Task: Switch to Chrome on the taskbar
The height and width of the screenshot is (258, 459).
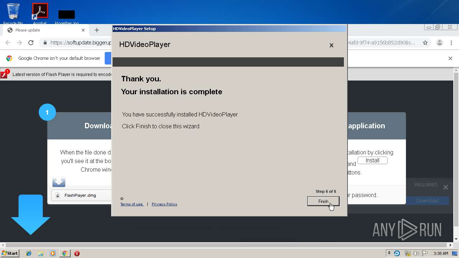Action: coord(65,253)
